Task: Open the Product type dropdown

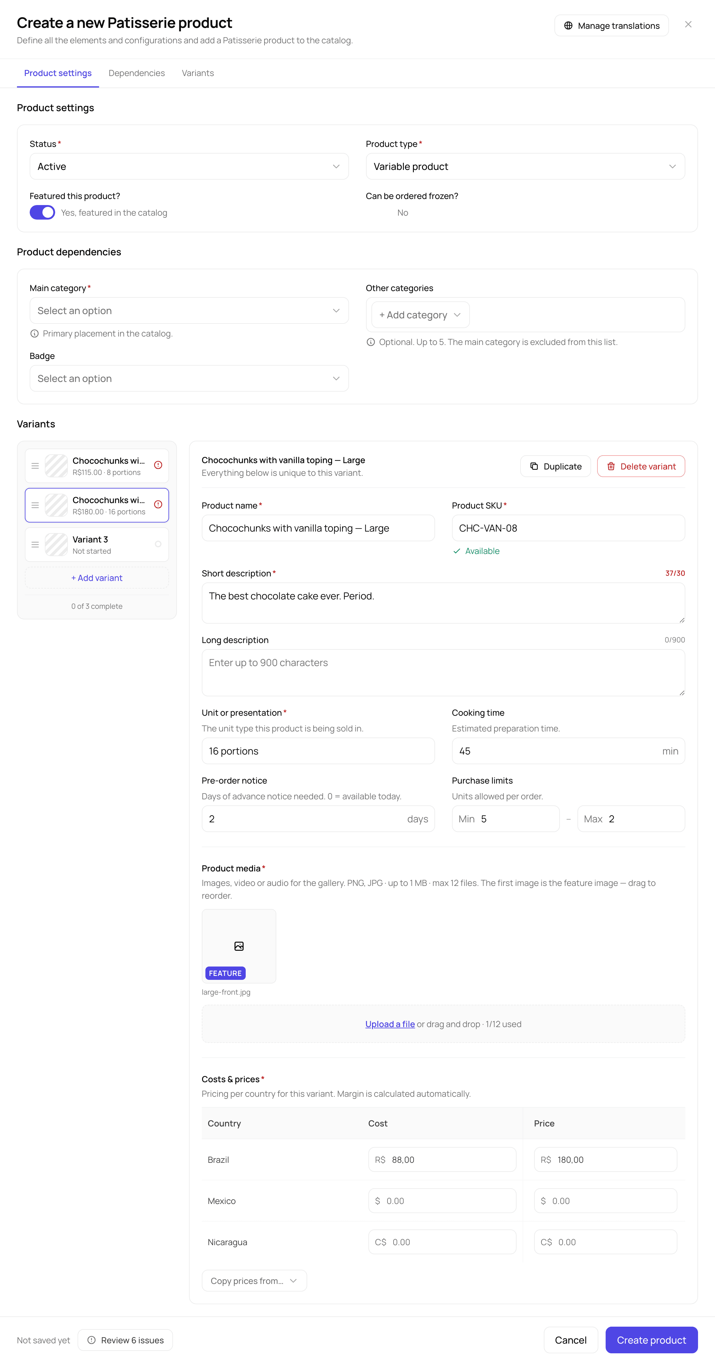Action: click(x=525, y=166)
